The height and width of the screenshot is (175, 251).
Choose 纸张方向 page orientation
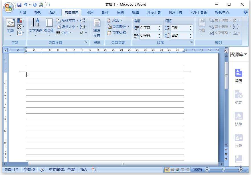tap(67, 20)
